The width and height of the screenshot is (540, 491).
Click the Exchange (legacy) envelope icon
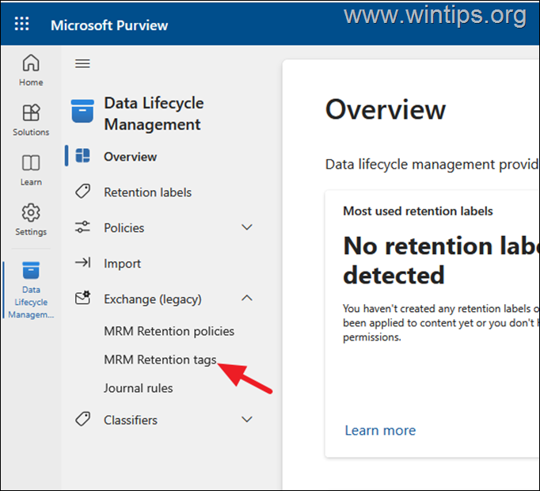[82, 299]
